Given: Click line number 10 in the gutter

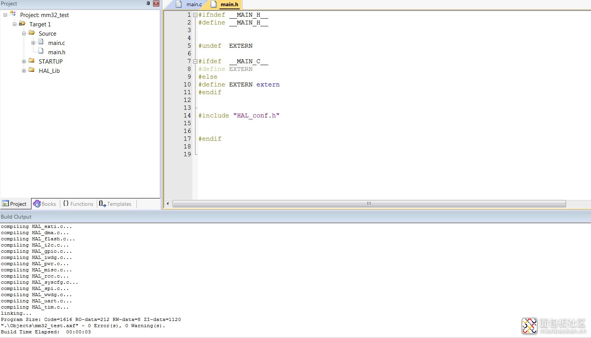Looking at the screenshot, I should [x=187, y=84].
